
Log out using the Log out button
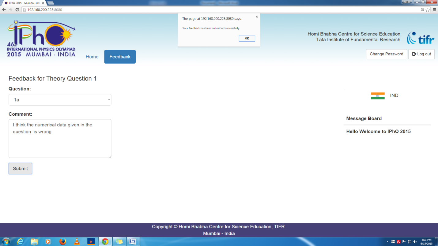[421, 54]
